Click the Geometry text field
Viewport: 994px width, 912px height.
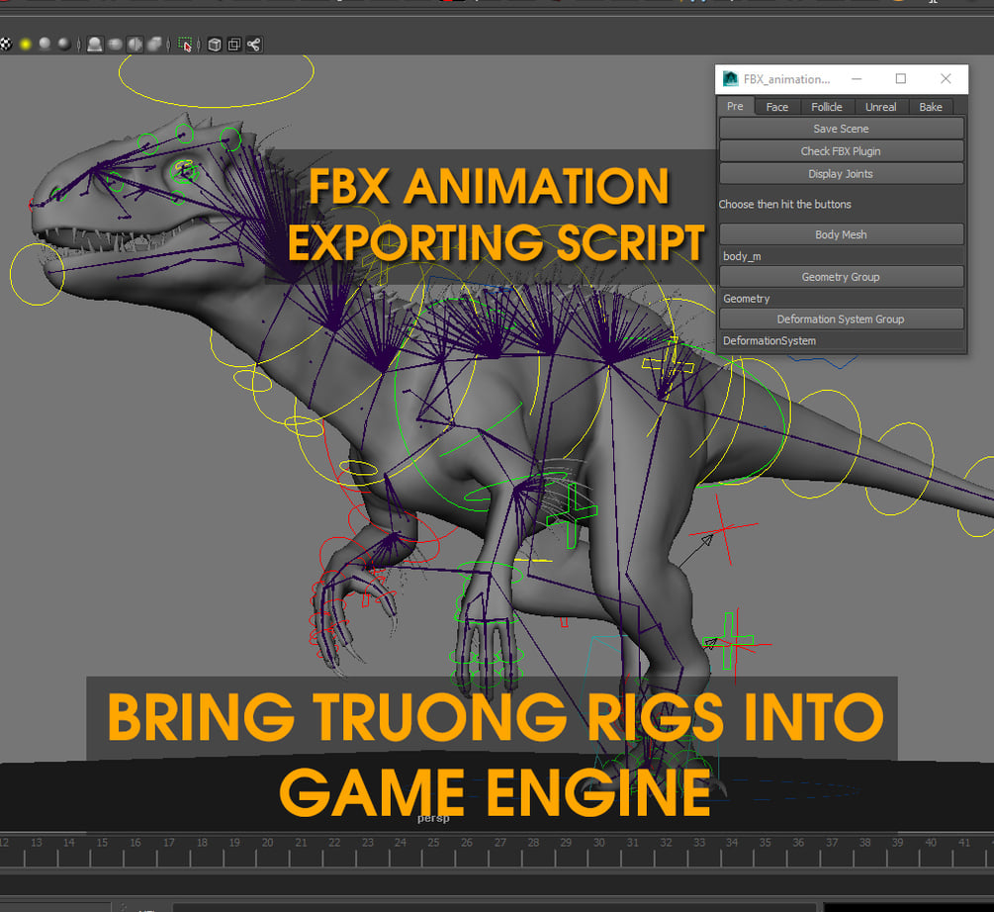pyautogui.click(x=842, y=299)
